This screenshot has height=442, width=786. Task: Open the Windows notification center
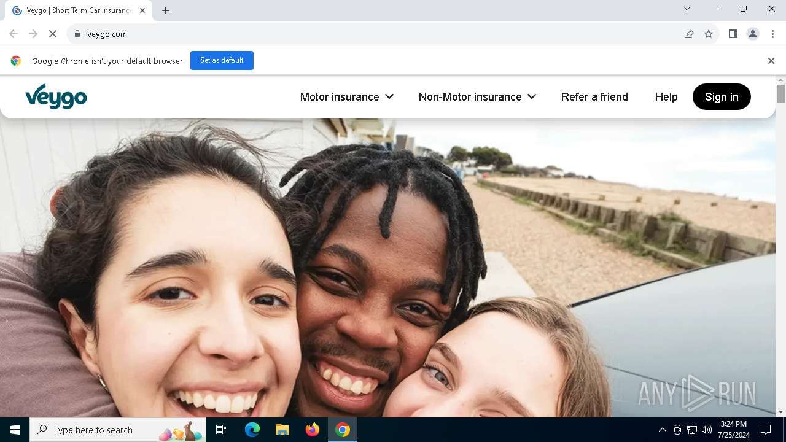point(766,430)
